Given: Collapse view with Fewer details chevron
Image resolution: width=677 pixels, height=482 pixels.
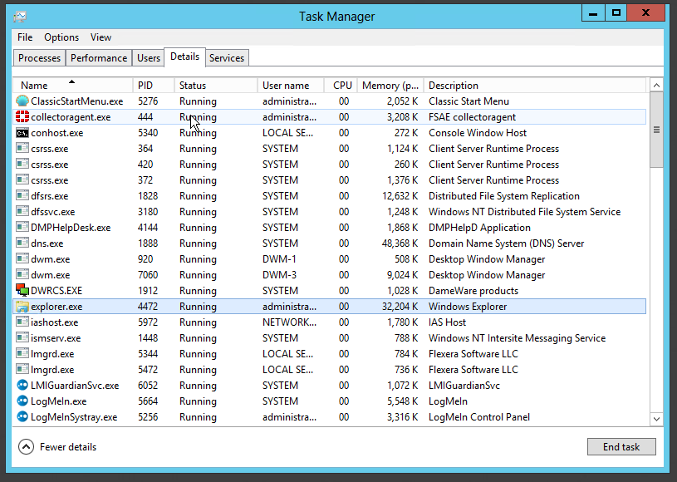Looking at the screenshot, I should pyautogui.click(x=26, y=447).
